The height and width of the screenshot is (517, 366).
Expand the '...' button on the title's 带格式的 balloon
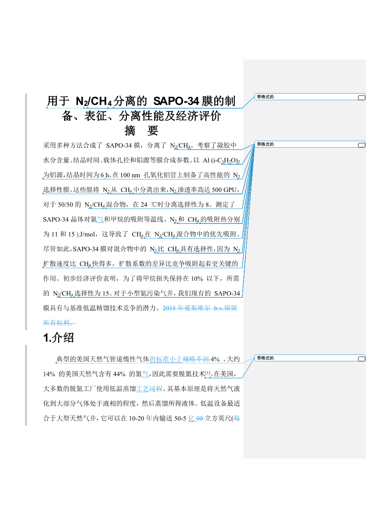point(362,98)
